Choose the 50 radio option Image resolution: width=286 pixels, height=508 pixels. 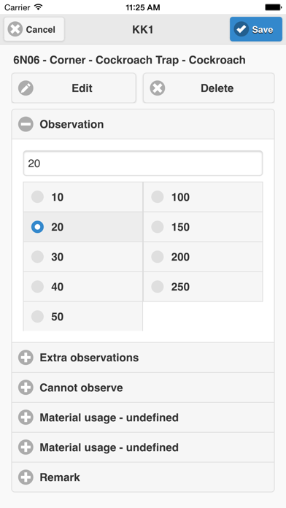coord(83,317)
